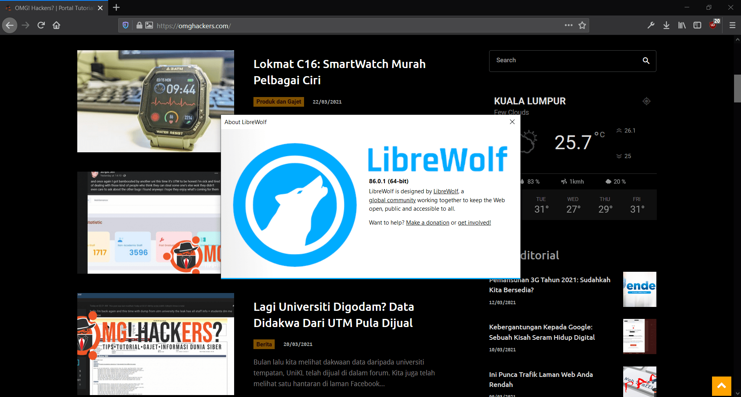Detect location in the weather widget
Image resolution: width=741 pixels, height=397 pixels.
646,101
